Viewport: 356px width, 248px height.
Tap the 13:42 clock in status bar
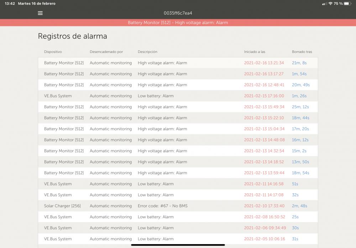(10, 4)
